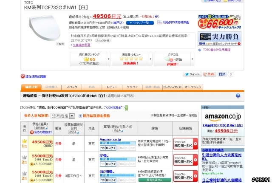Open the recipient region dropdown
The image size is (272, 183).
[62, 116]
